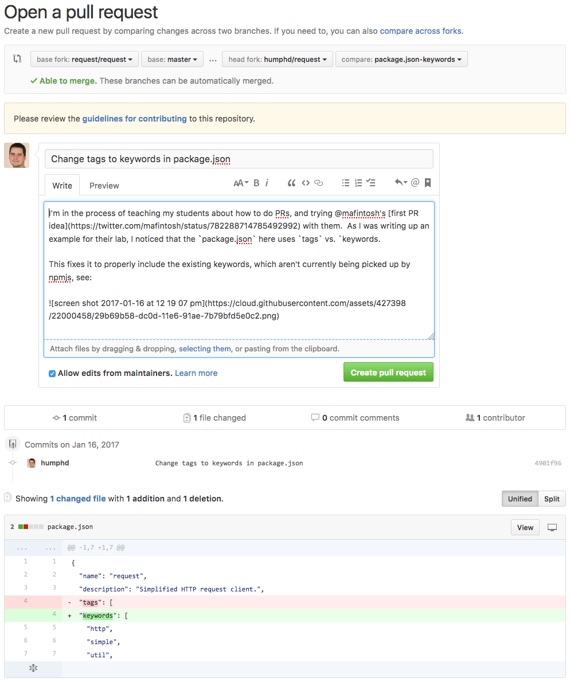This screenshot has height=682, width=570.
Task: Apply bold formatting to the description
Action: coord(256,182)
